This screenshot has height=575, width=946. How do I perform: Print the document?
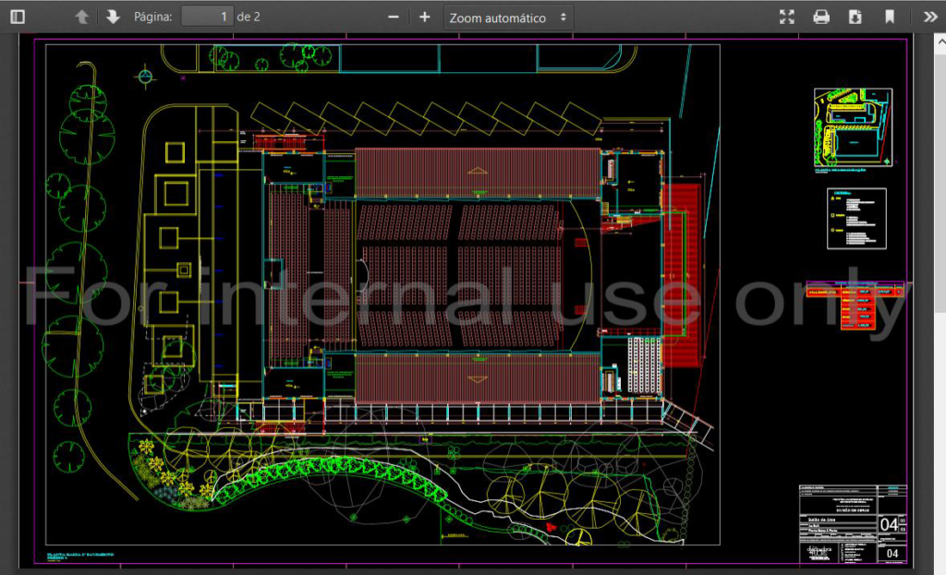click(820, 17)
